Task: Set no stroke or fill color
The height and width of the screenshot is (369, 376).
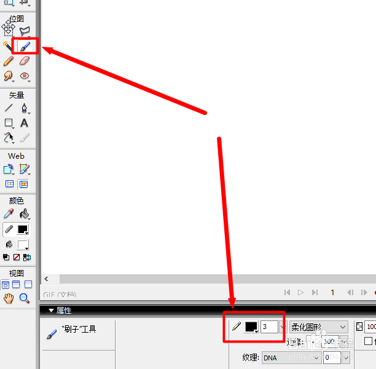Action: point(17,257)
